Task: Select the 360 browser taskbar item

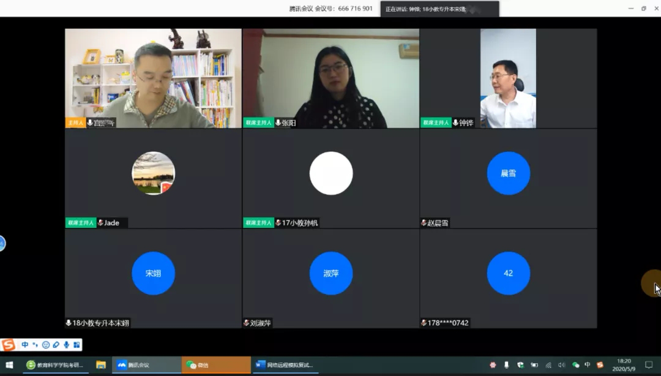Action: tap(56, 365)
